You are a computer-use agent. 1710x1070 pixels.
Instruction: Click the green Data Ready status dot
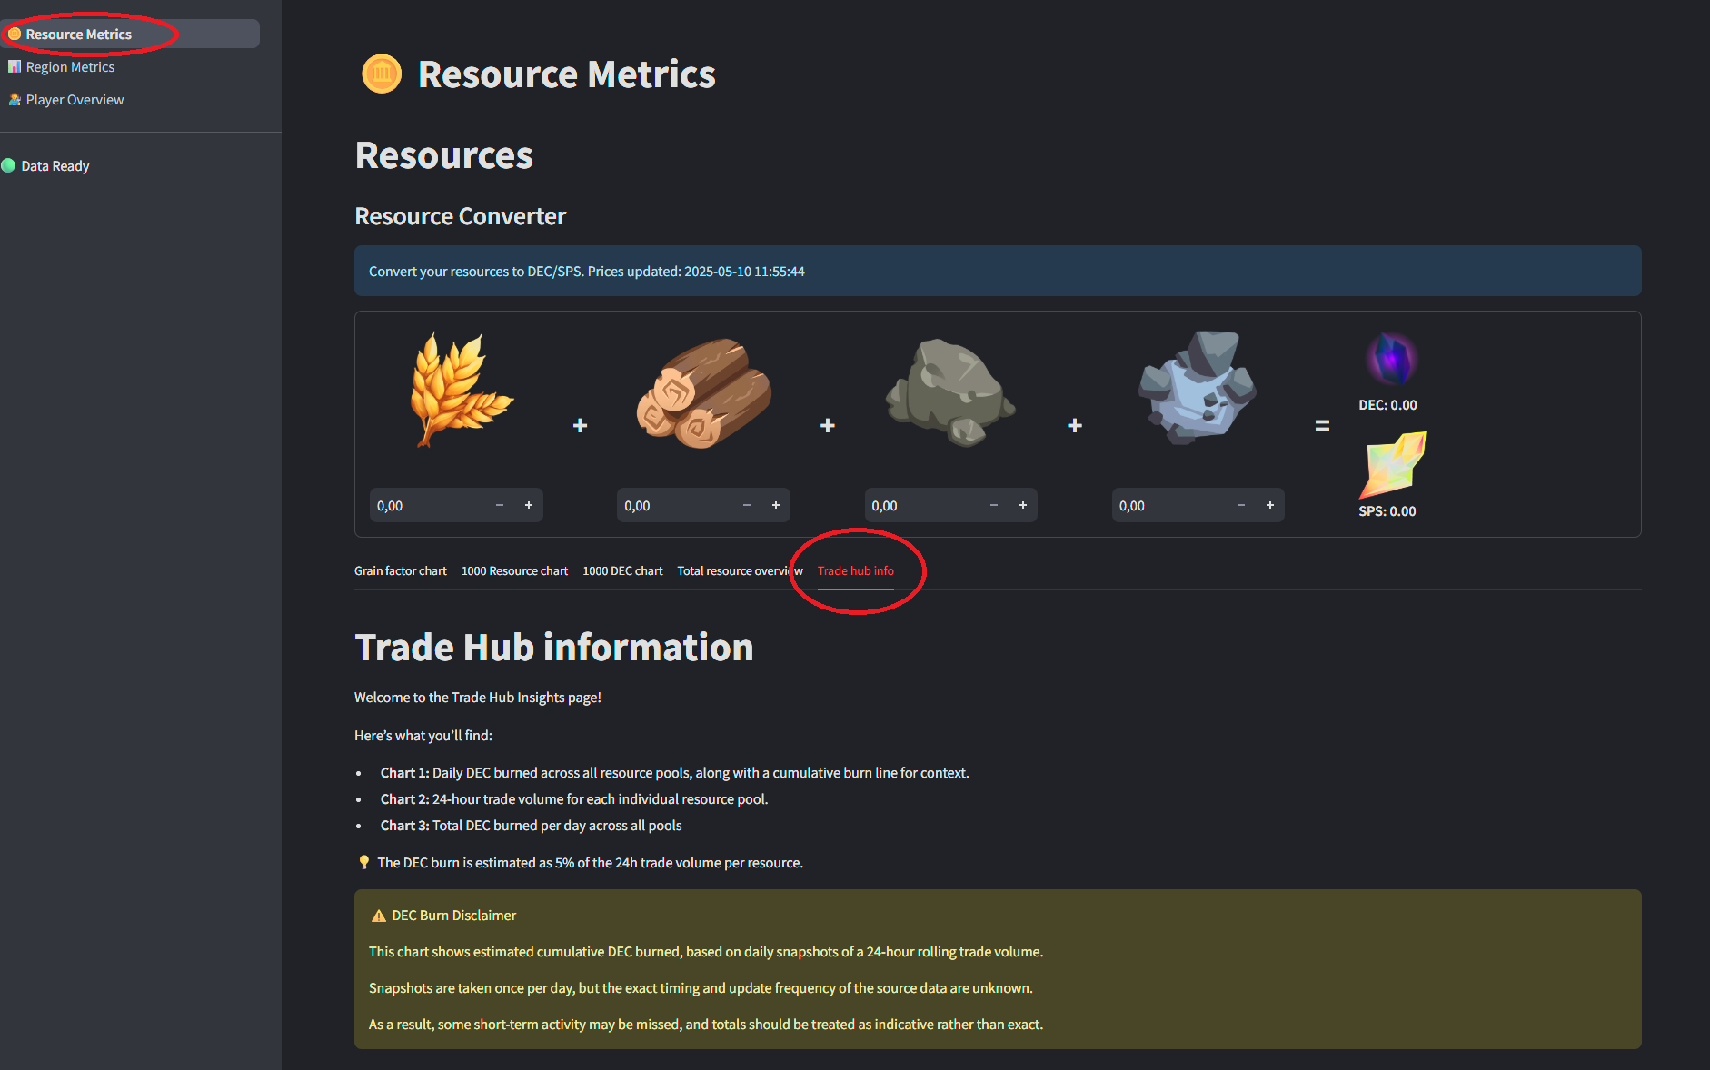[8, 165]
